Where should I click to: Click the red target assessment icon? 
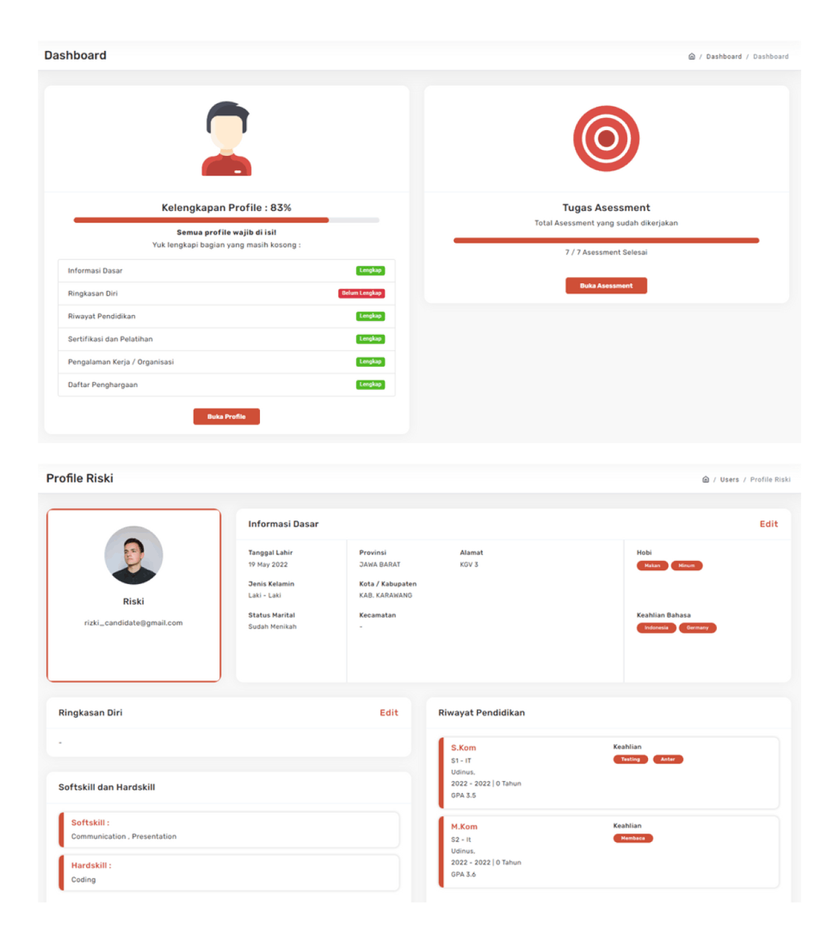(x=606, y=138)
